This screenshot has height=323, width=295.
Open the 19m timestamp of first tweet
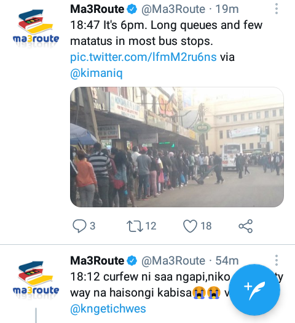point(227,9)
